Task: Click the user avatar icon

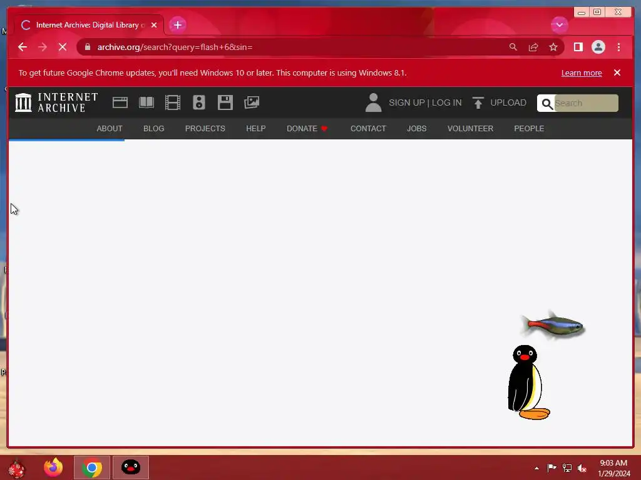Action: [x=373, y=102]
